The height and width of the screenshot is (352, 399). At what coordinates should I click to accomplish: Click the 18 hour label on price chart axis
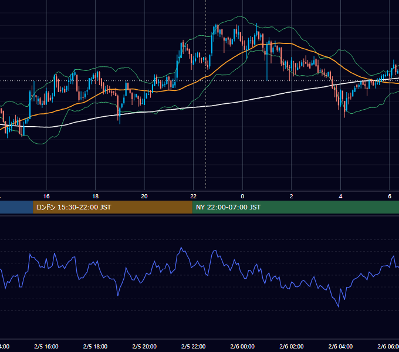point(96,197)
